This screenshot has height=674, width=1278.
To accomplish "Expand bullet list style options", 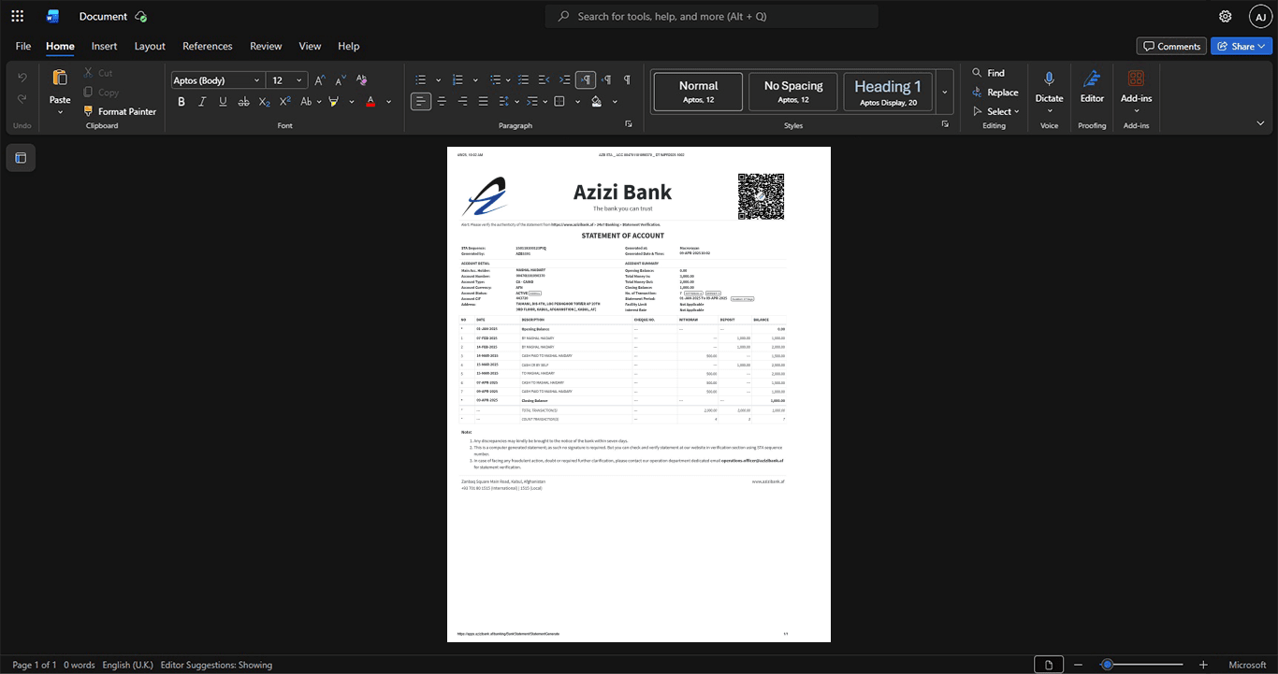I will (437, 80).
